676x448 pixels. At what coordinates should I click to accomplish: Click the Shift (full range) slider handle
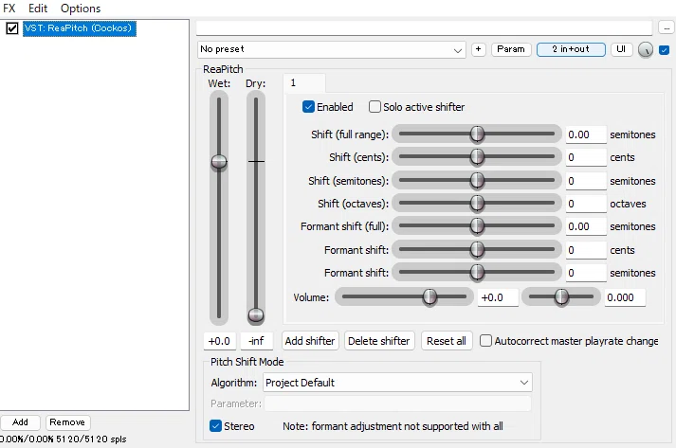pyautogui.click(x=477, y=134)
